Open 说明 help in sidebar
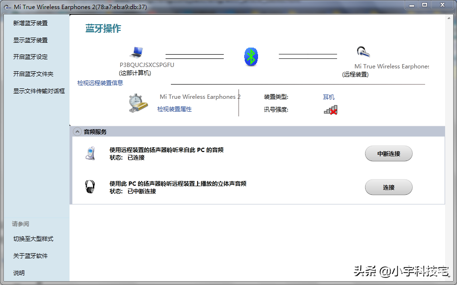457x285 pixels. 19,273
